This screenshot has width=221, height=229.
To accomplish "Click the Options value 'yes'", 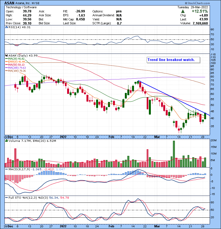I will pyautogui.click(x=119, y=11).
